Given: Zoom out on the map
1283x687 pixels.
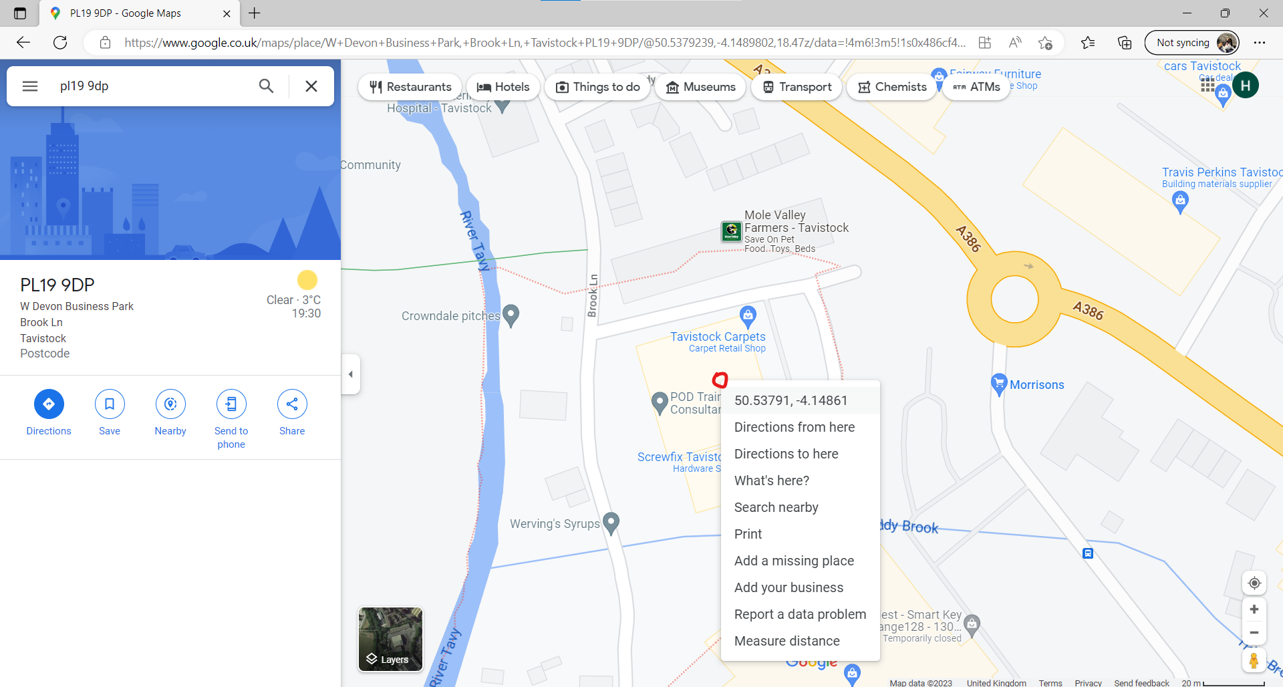Looking at the screenshot, I should tap(1254, 633).
